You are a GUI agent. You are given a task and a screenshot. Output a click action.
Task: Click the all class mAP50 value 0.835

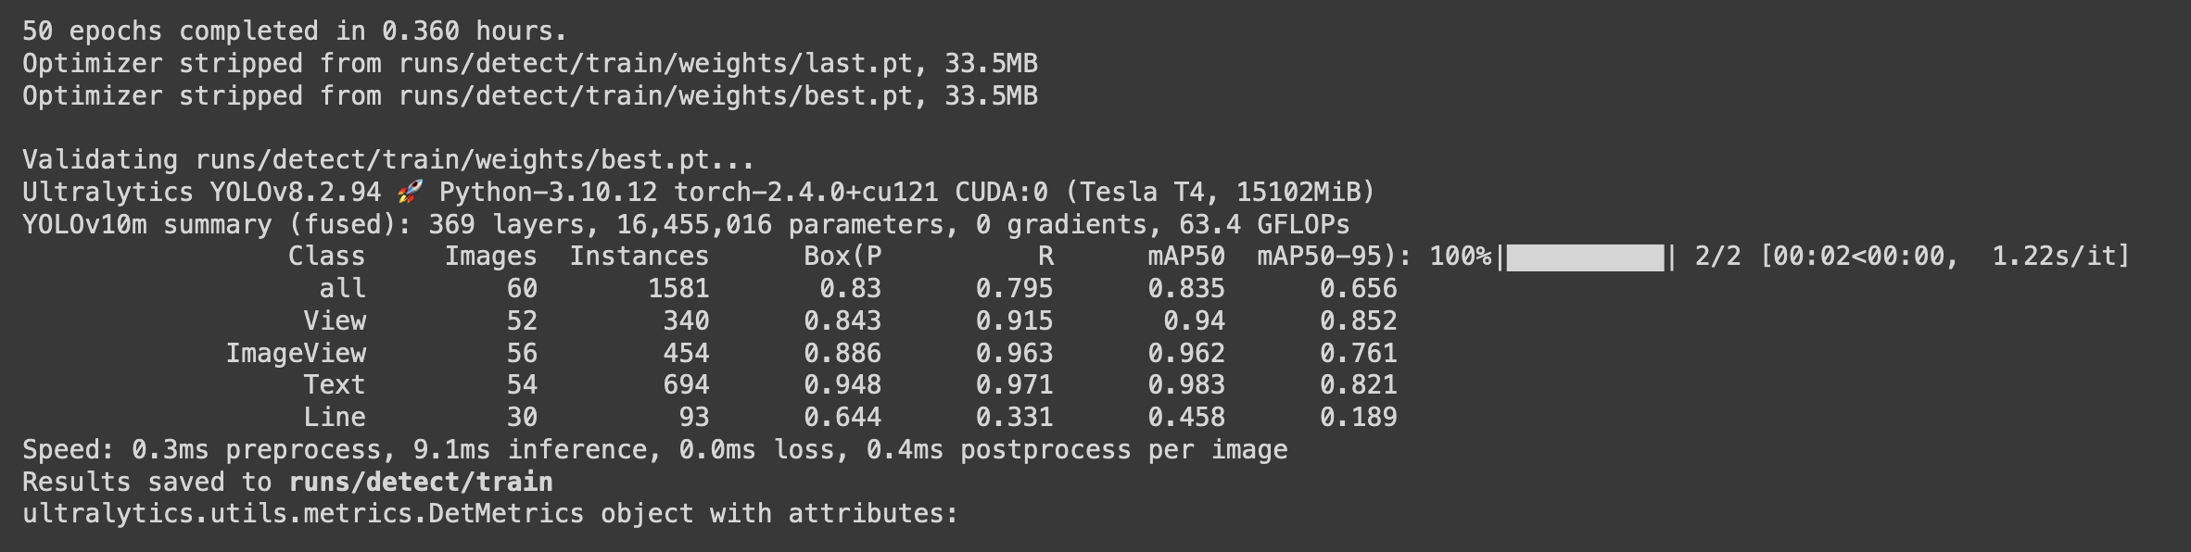pos(1186,288)
